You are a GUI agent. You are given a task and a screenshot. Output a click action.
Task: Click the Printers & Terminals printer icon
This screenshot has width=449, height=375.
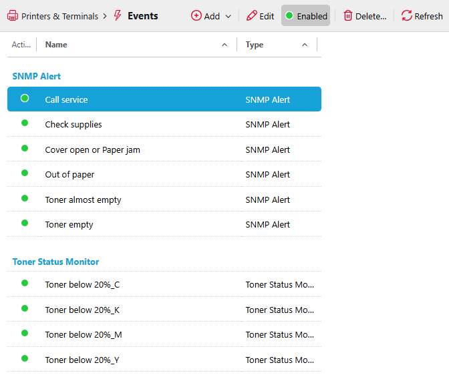(13, 16)
